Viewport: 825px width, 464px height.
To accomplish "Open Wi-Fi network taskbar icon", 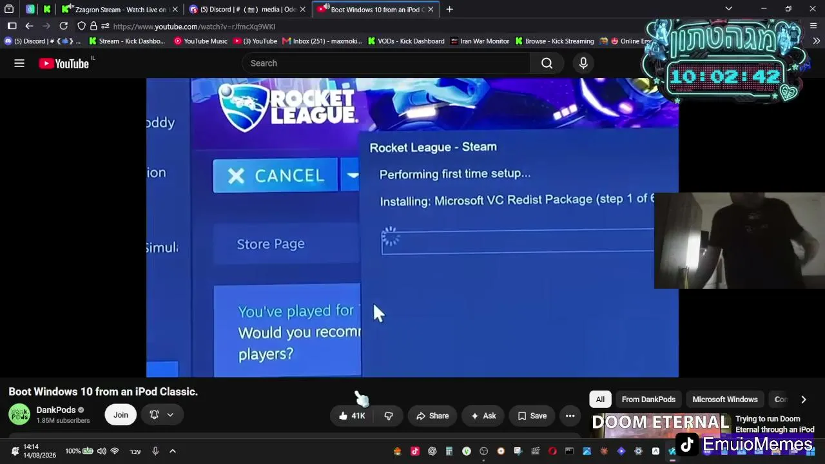I will click(115, 451).
